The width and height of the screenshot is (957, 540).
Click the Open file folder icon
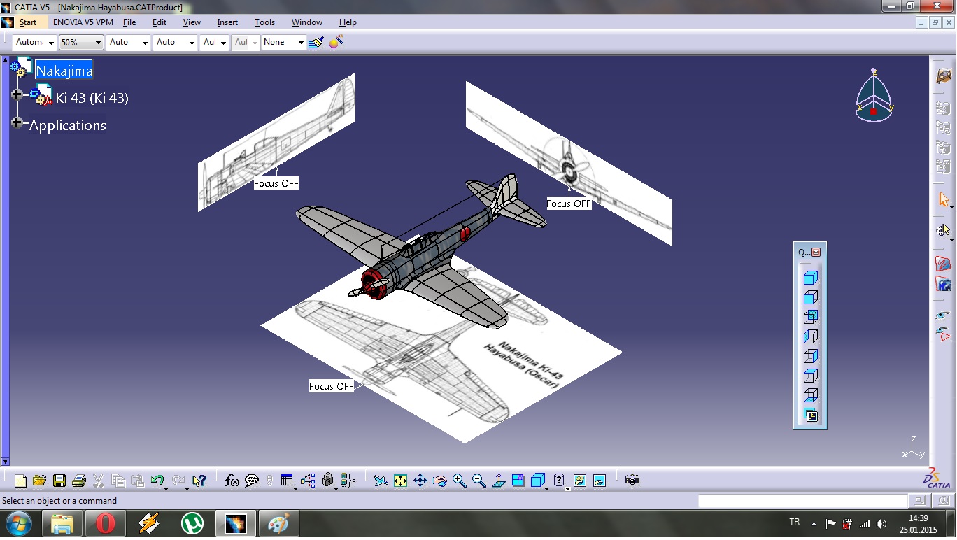click(39, 481)
